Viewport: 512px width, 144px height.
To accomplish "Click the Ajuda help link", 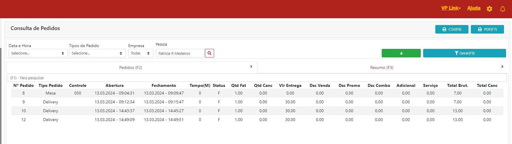I will (474, 8).
